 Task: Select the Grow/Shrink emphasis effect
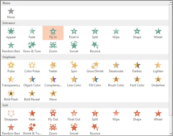95,67
